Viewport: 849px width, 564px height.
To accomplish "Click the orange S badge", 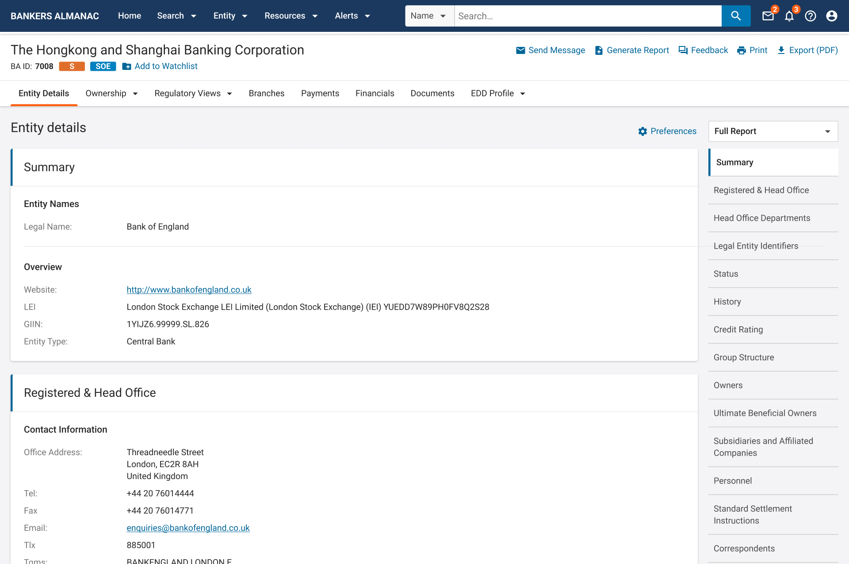I will coord(72,66).
